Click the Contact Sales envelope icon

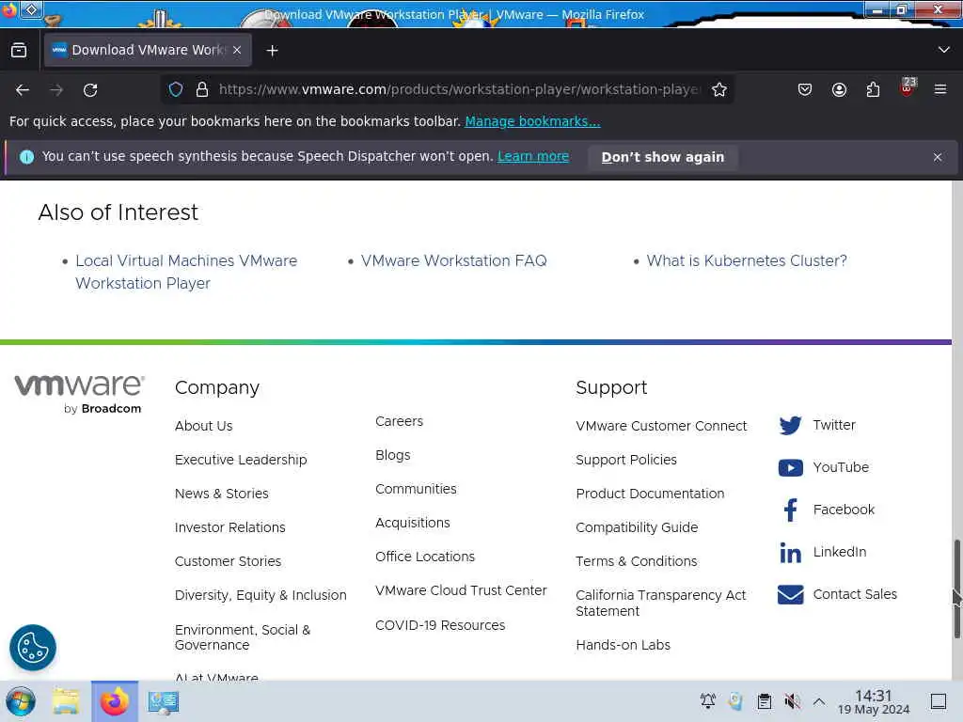(x=790, y=594)
